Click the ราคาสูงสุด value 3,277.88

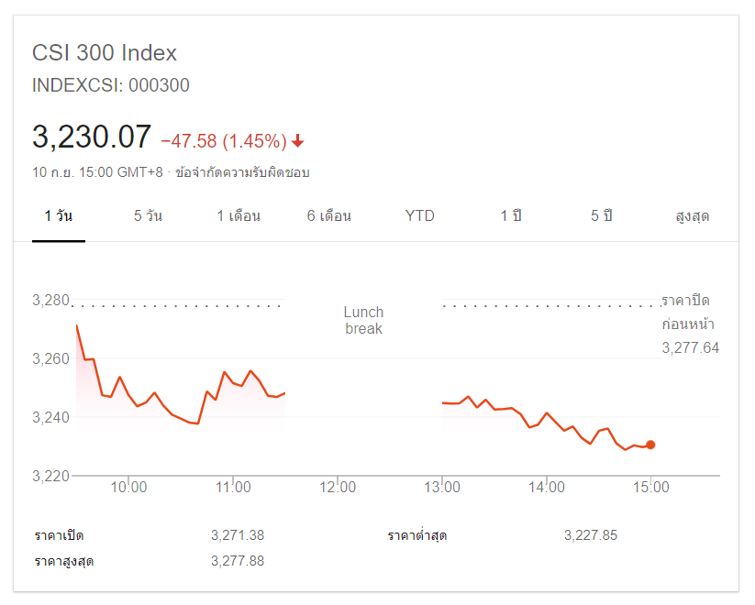coord(238,560)
